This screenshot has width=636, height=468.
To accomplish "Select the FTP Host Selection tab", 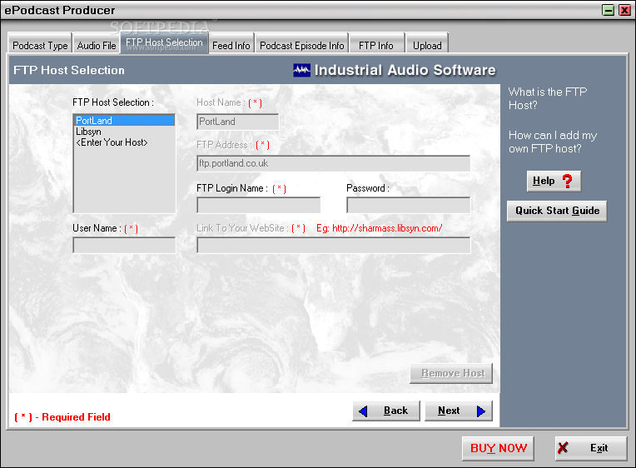I will coord(164,42).
